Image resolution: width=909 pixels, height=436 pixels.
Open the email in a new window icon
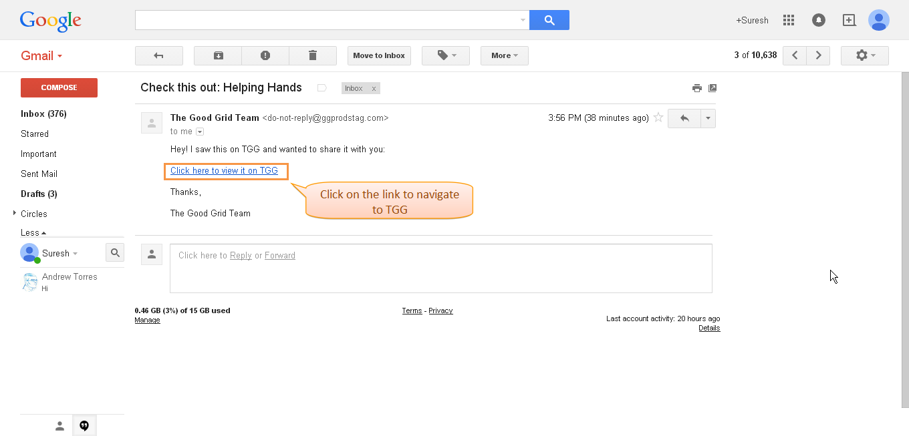tap(712, 88)
